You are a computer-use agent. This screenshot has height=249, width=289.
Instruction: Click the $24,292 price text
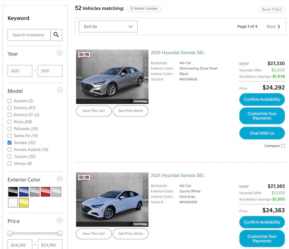273,87
